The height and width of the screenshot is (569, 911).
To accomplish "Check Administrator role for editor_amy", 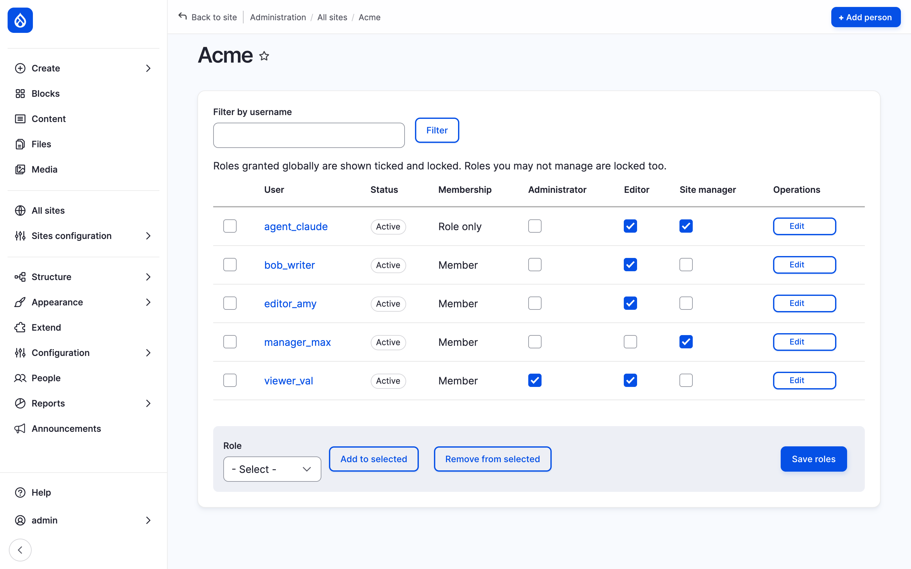I will [x=535, y=303].
